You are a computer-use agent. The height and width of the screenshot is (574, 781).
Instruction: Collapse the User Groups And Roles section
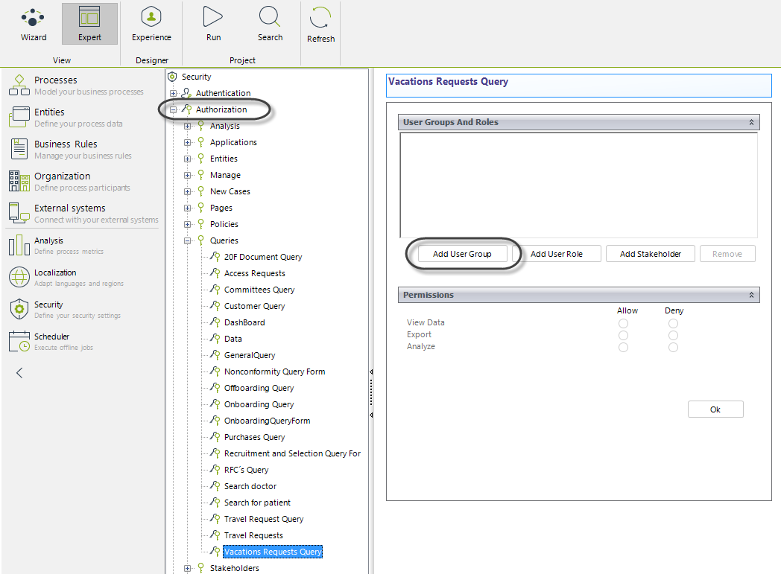(751, 122)
